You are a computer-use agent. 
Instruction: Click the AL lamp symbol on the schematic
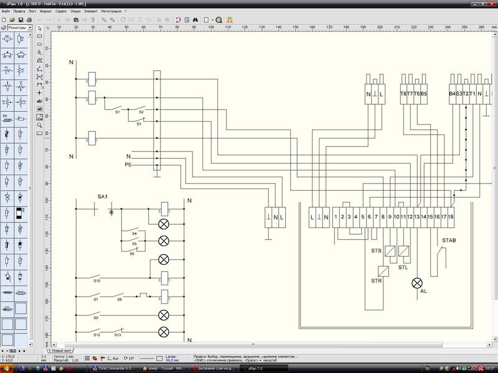click(417, 283)
